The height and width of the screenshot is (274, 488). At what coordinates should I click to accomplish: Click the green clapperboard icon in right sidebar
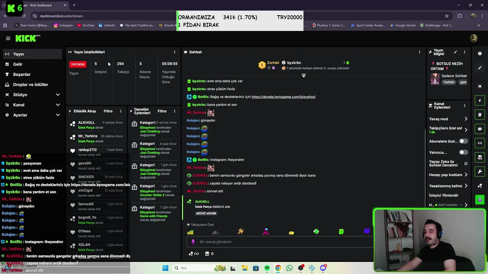480,199
